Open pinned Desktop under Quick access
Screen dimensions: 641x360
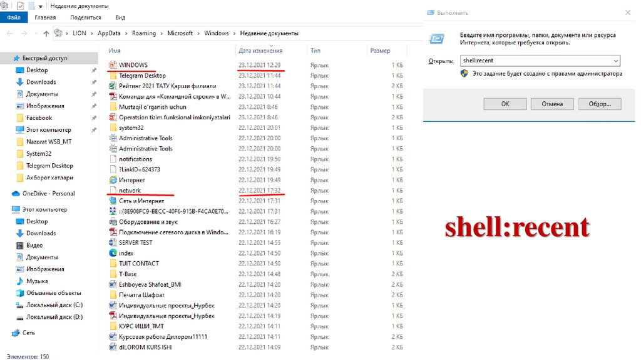click(37, 70)
